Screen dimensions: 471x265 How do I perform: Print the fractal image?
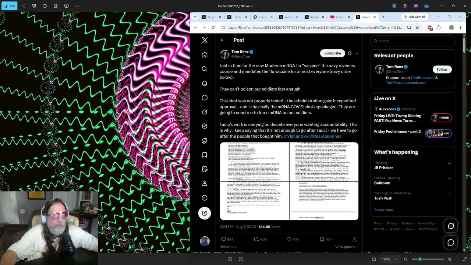45,6
